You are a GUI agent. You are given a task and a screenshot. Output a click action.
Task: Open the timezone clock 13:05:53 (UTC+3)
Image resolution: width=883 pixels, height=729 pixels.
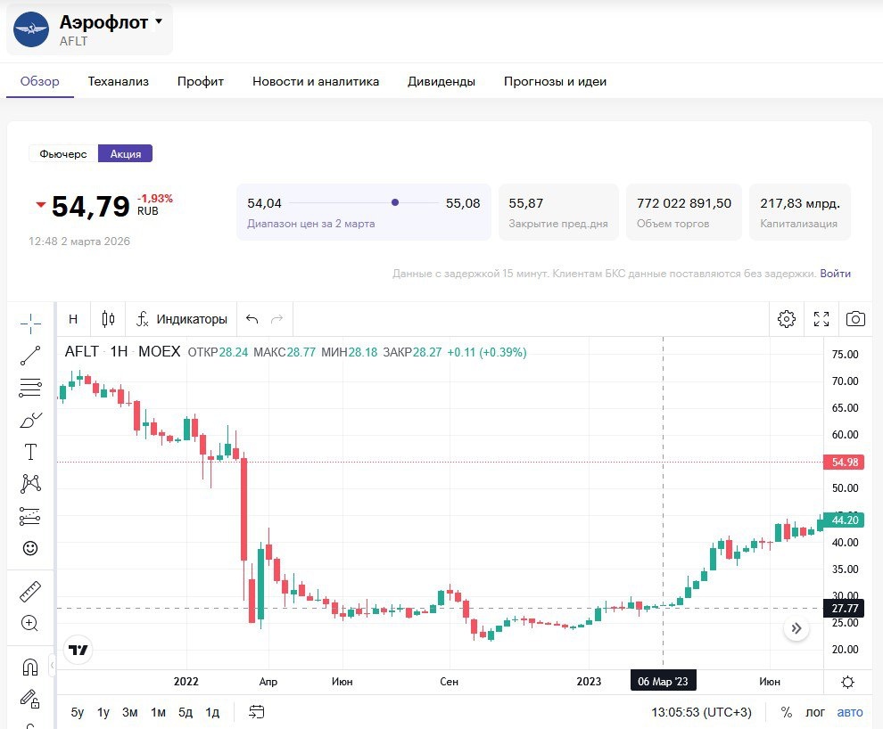pyautogui.click(x=702, y=712)
